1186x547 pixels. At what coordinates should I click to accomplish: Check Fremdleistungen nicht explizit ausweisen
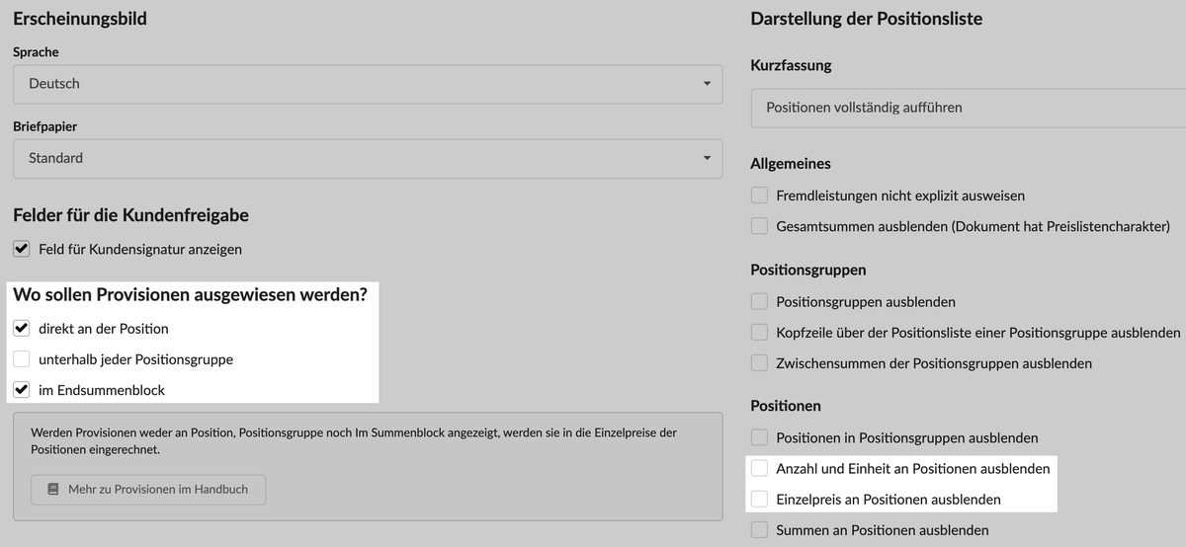[759, 195]
